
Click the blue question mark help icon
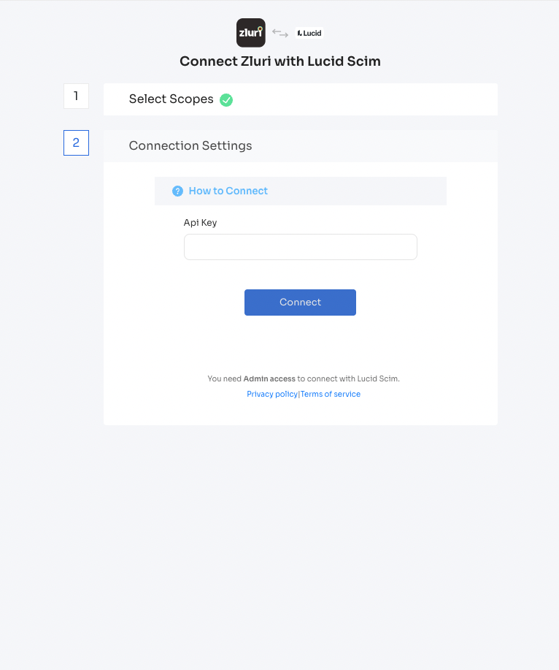pos(177,191)
